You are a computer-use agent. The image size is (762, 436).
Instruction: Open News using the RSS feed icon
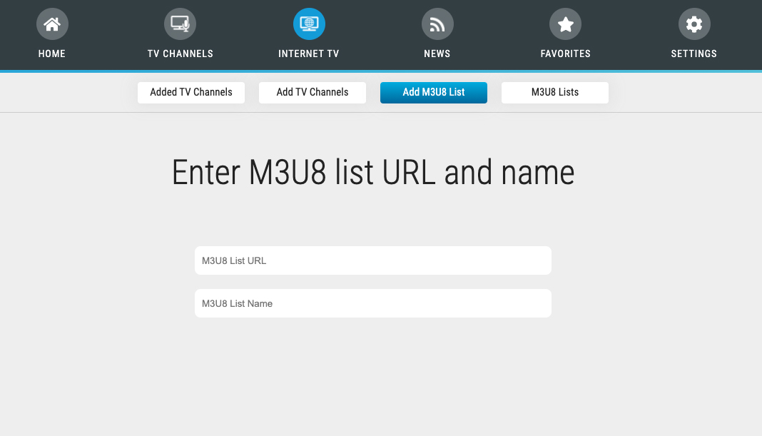[437, 24]
